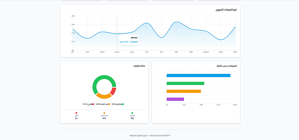Click the in-progress orders value ٣٧
This screenshot has height=140, width=299.
point(104,118)
